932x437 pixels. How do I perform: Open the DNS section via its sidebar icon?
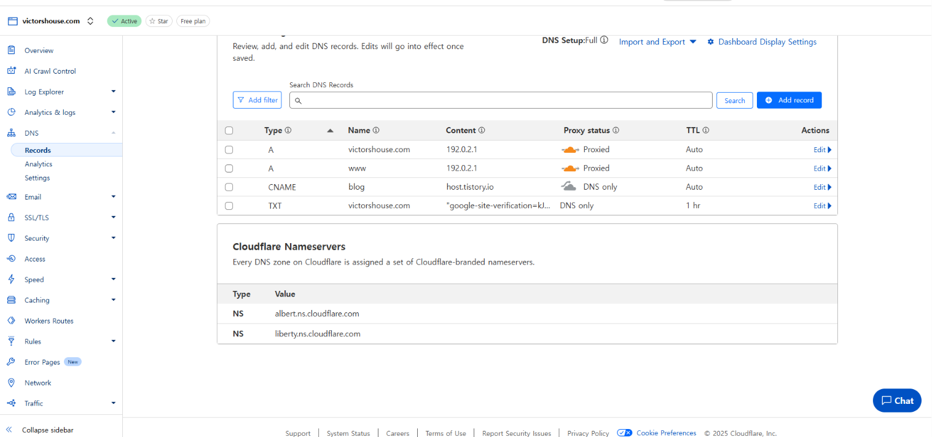[12, 133]
